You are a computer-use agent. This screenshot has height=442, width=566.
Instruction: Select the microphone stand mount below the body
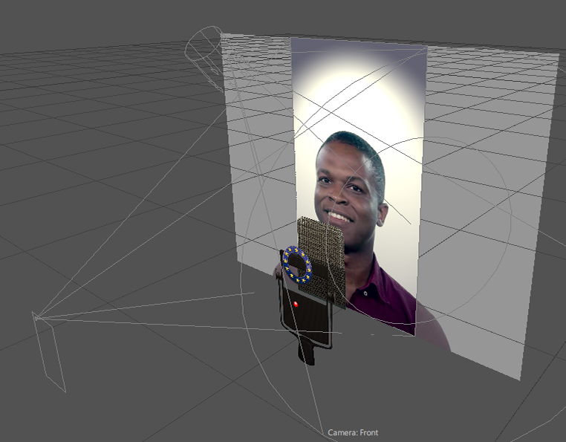click(x=306, y=351)
